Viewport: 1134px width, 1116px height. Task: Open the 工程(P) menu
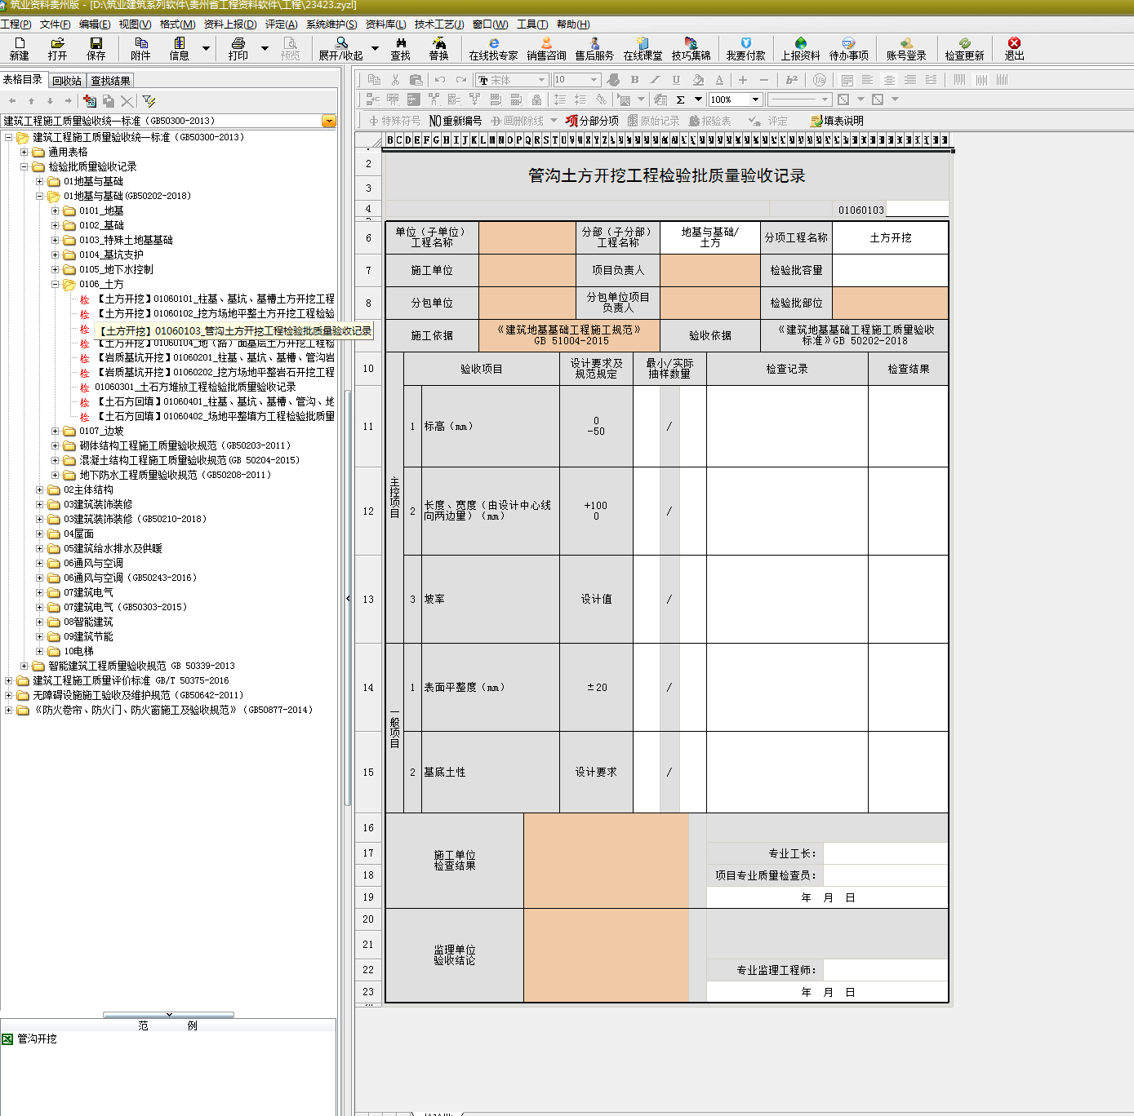(16, 24)
